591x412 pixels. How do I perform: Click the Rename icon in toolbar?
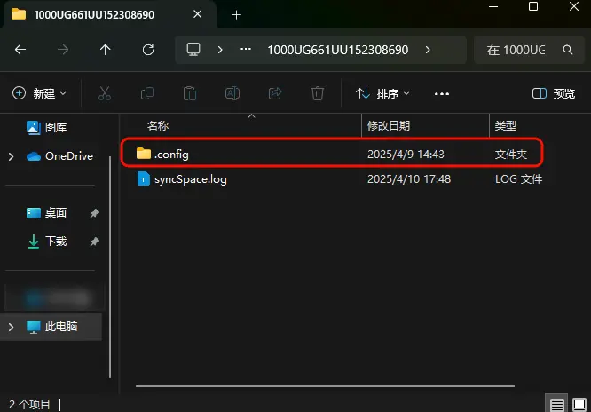(x=232, y=93)
